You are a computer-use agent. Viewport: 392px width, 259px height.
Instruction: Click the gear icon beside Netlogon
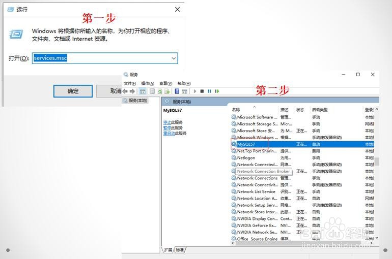tap(234, 157)
